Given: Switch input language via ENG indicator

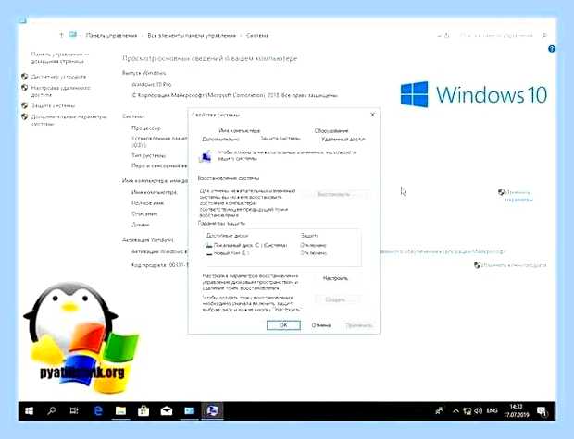Looking at the screenshot, I should pyautogui.click(x=492, y=411).
